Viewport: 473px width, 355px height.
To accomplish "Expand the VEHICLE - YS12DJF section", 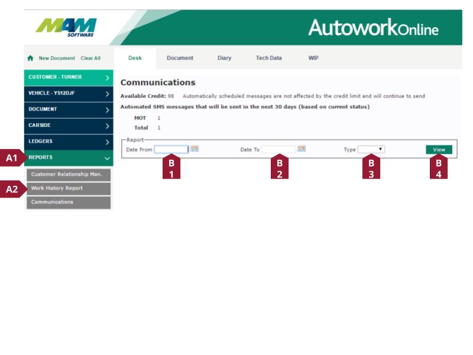I will (x=68, y=93).
